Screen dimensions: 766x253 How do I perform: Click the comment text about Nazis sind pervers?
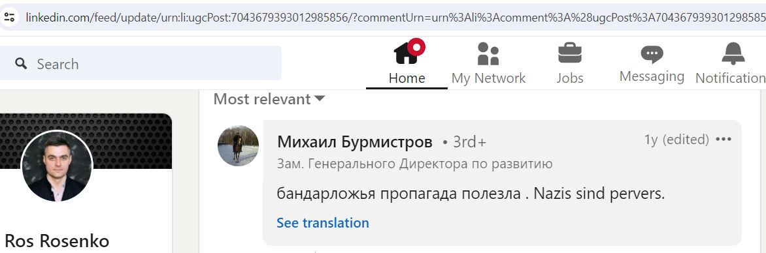(x=471, y=194)
